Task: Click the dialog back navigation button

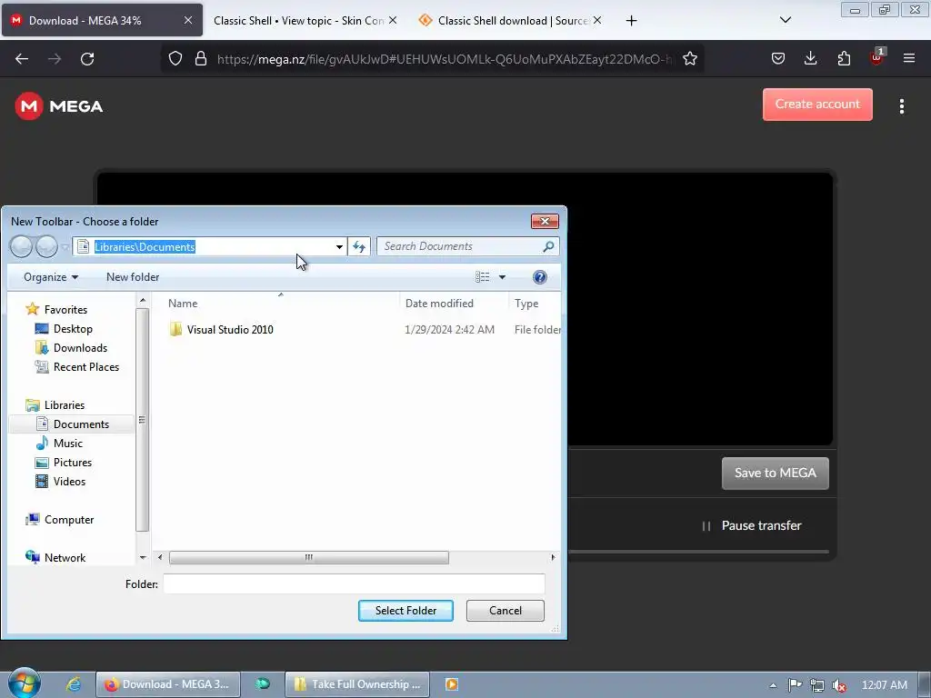Action: [x=22, y=246]
